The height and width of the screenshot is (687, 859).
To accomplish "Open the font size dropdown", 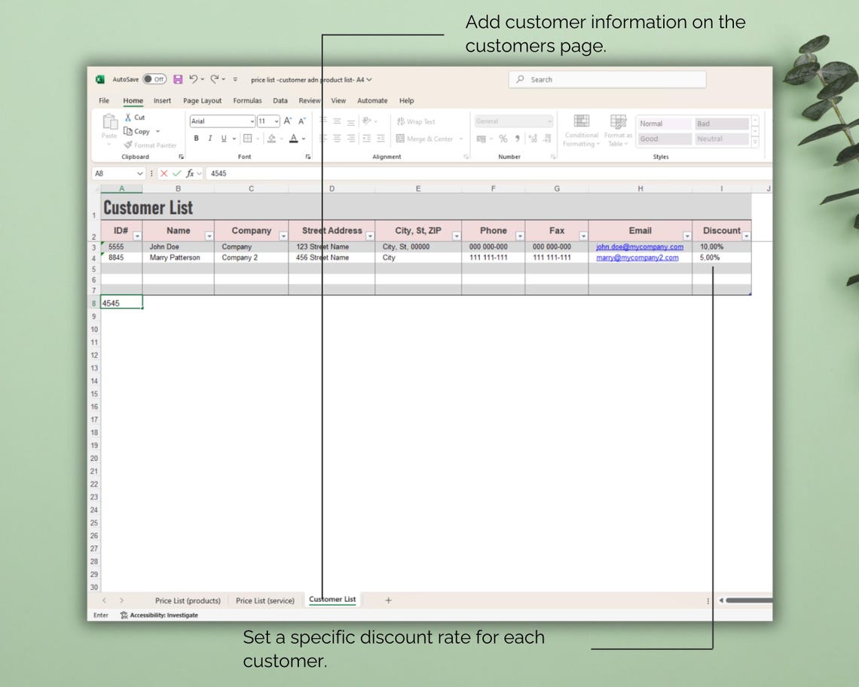I will point(277,121).
